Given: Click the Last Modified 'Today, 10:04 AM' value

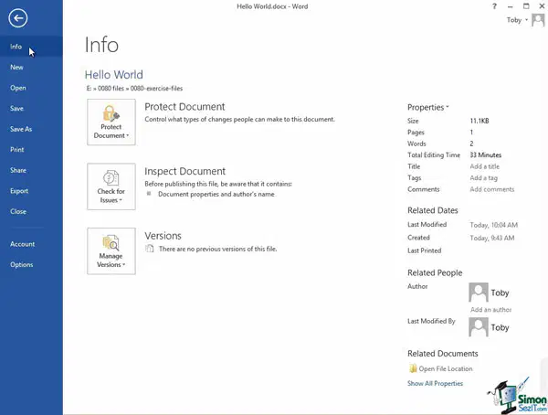Looking at the screenshot, I should pos(494,225).
